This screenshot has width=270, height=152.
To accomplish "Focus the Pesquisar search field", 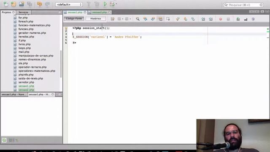I will tap(243, 5).
